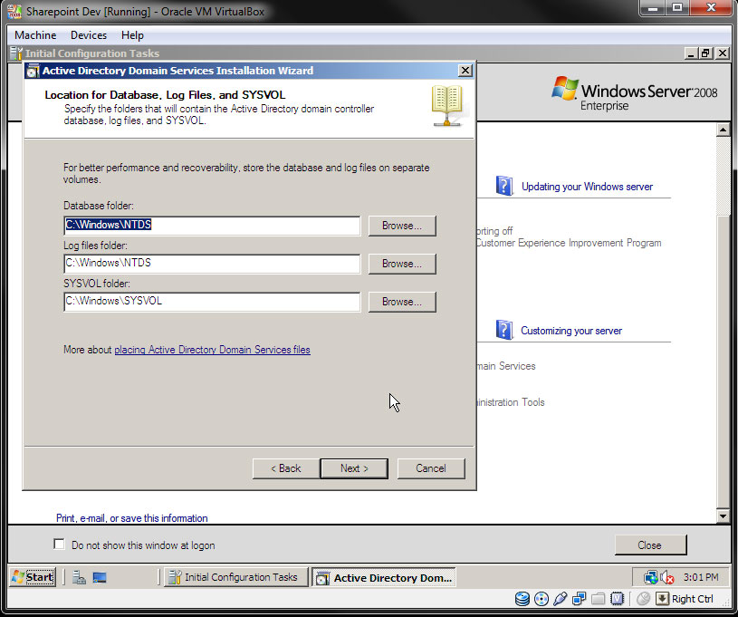Screen dimensions: 738x617
Task: Open the Help menu
Action: 132,35
